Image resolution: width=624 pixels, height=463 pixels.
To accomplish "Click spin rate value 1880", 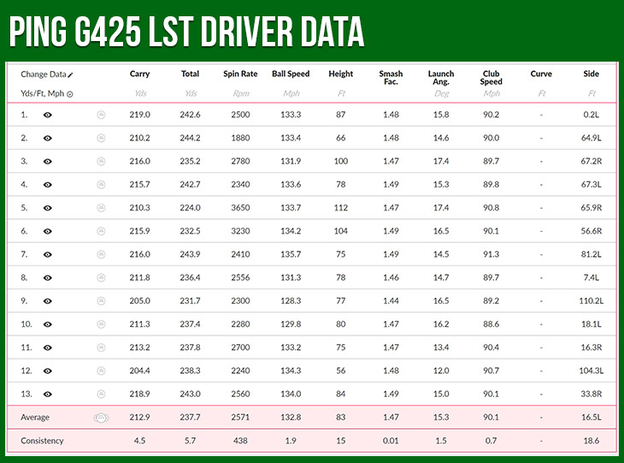I will [240, 138].
